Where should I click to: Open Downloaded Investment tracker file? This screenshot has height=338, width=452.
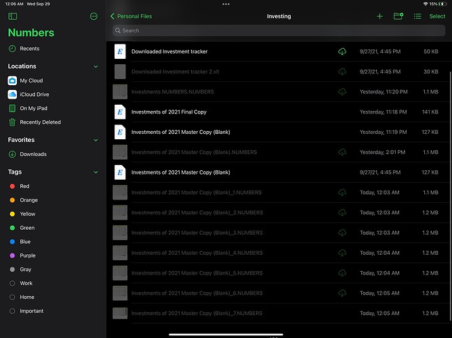[169, 51]
